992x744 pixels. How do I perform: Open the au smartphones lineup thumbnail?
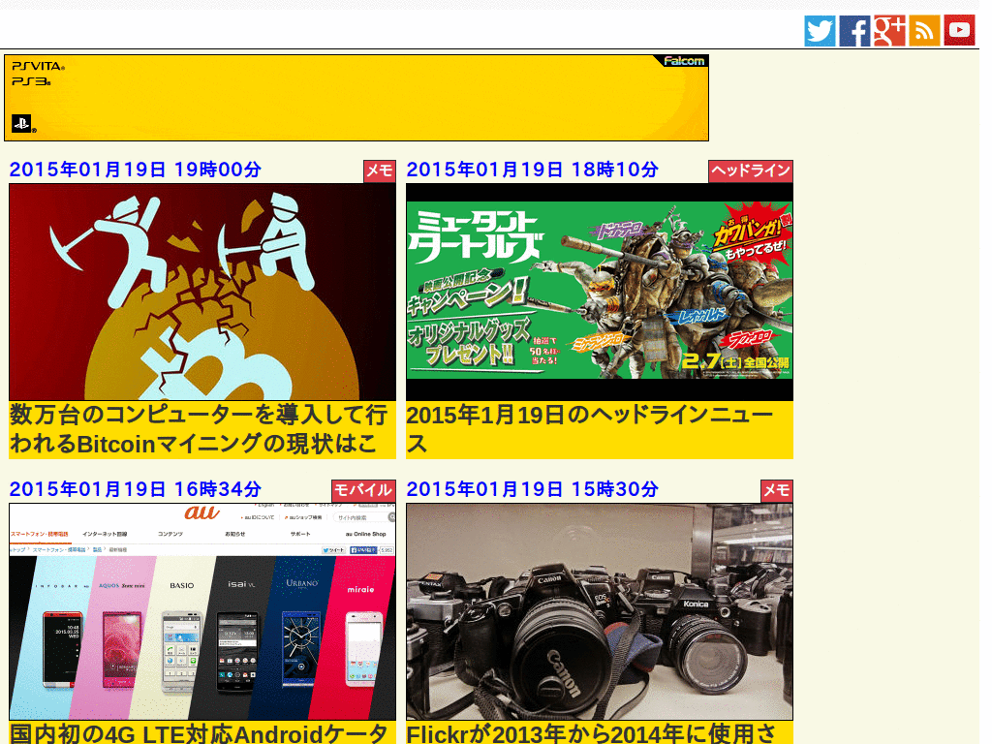point(202,611)
